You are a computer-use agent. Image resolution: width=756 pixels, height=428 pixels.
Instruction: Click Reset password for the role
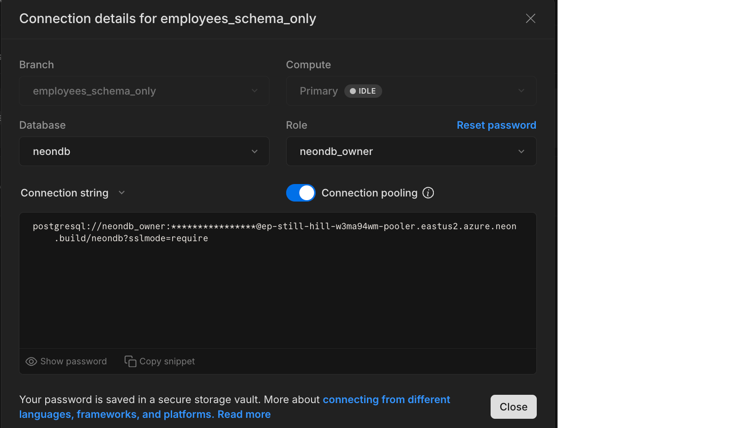[496, 125]
